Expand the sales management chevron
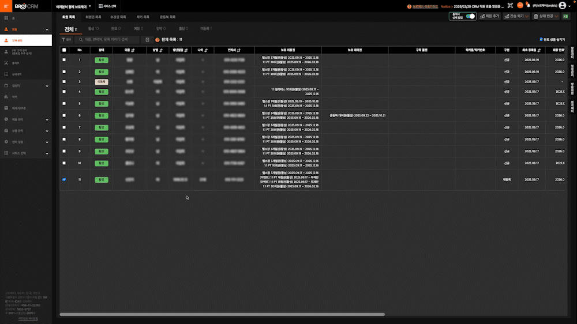 click(x=47, y=119)
